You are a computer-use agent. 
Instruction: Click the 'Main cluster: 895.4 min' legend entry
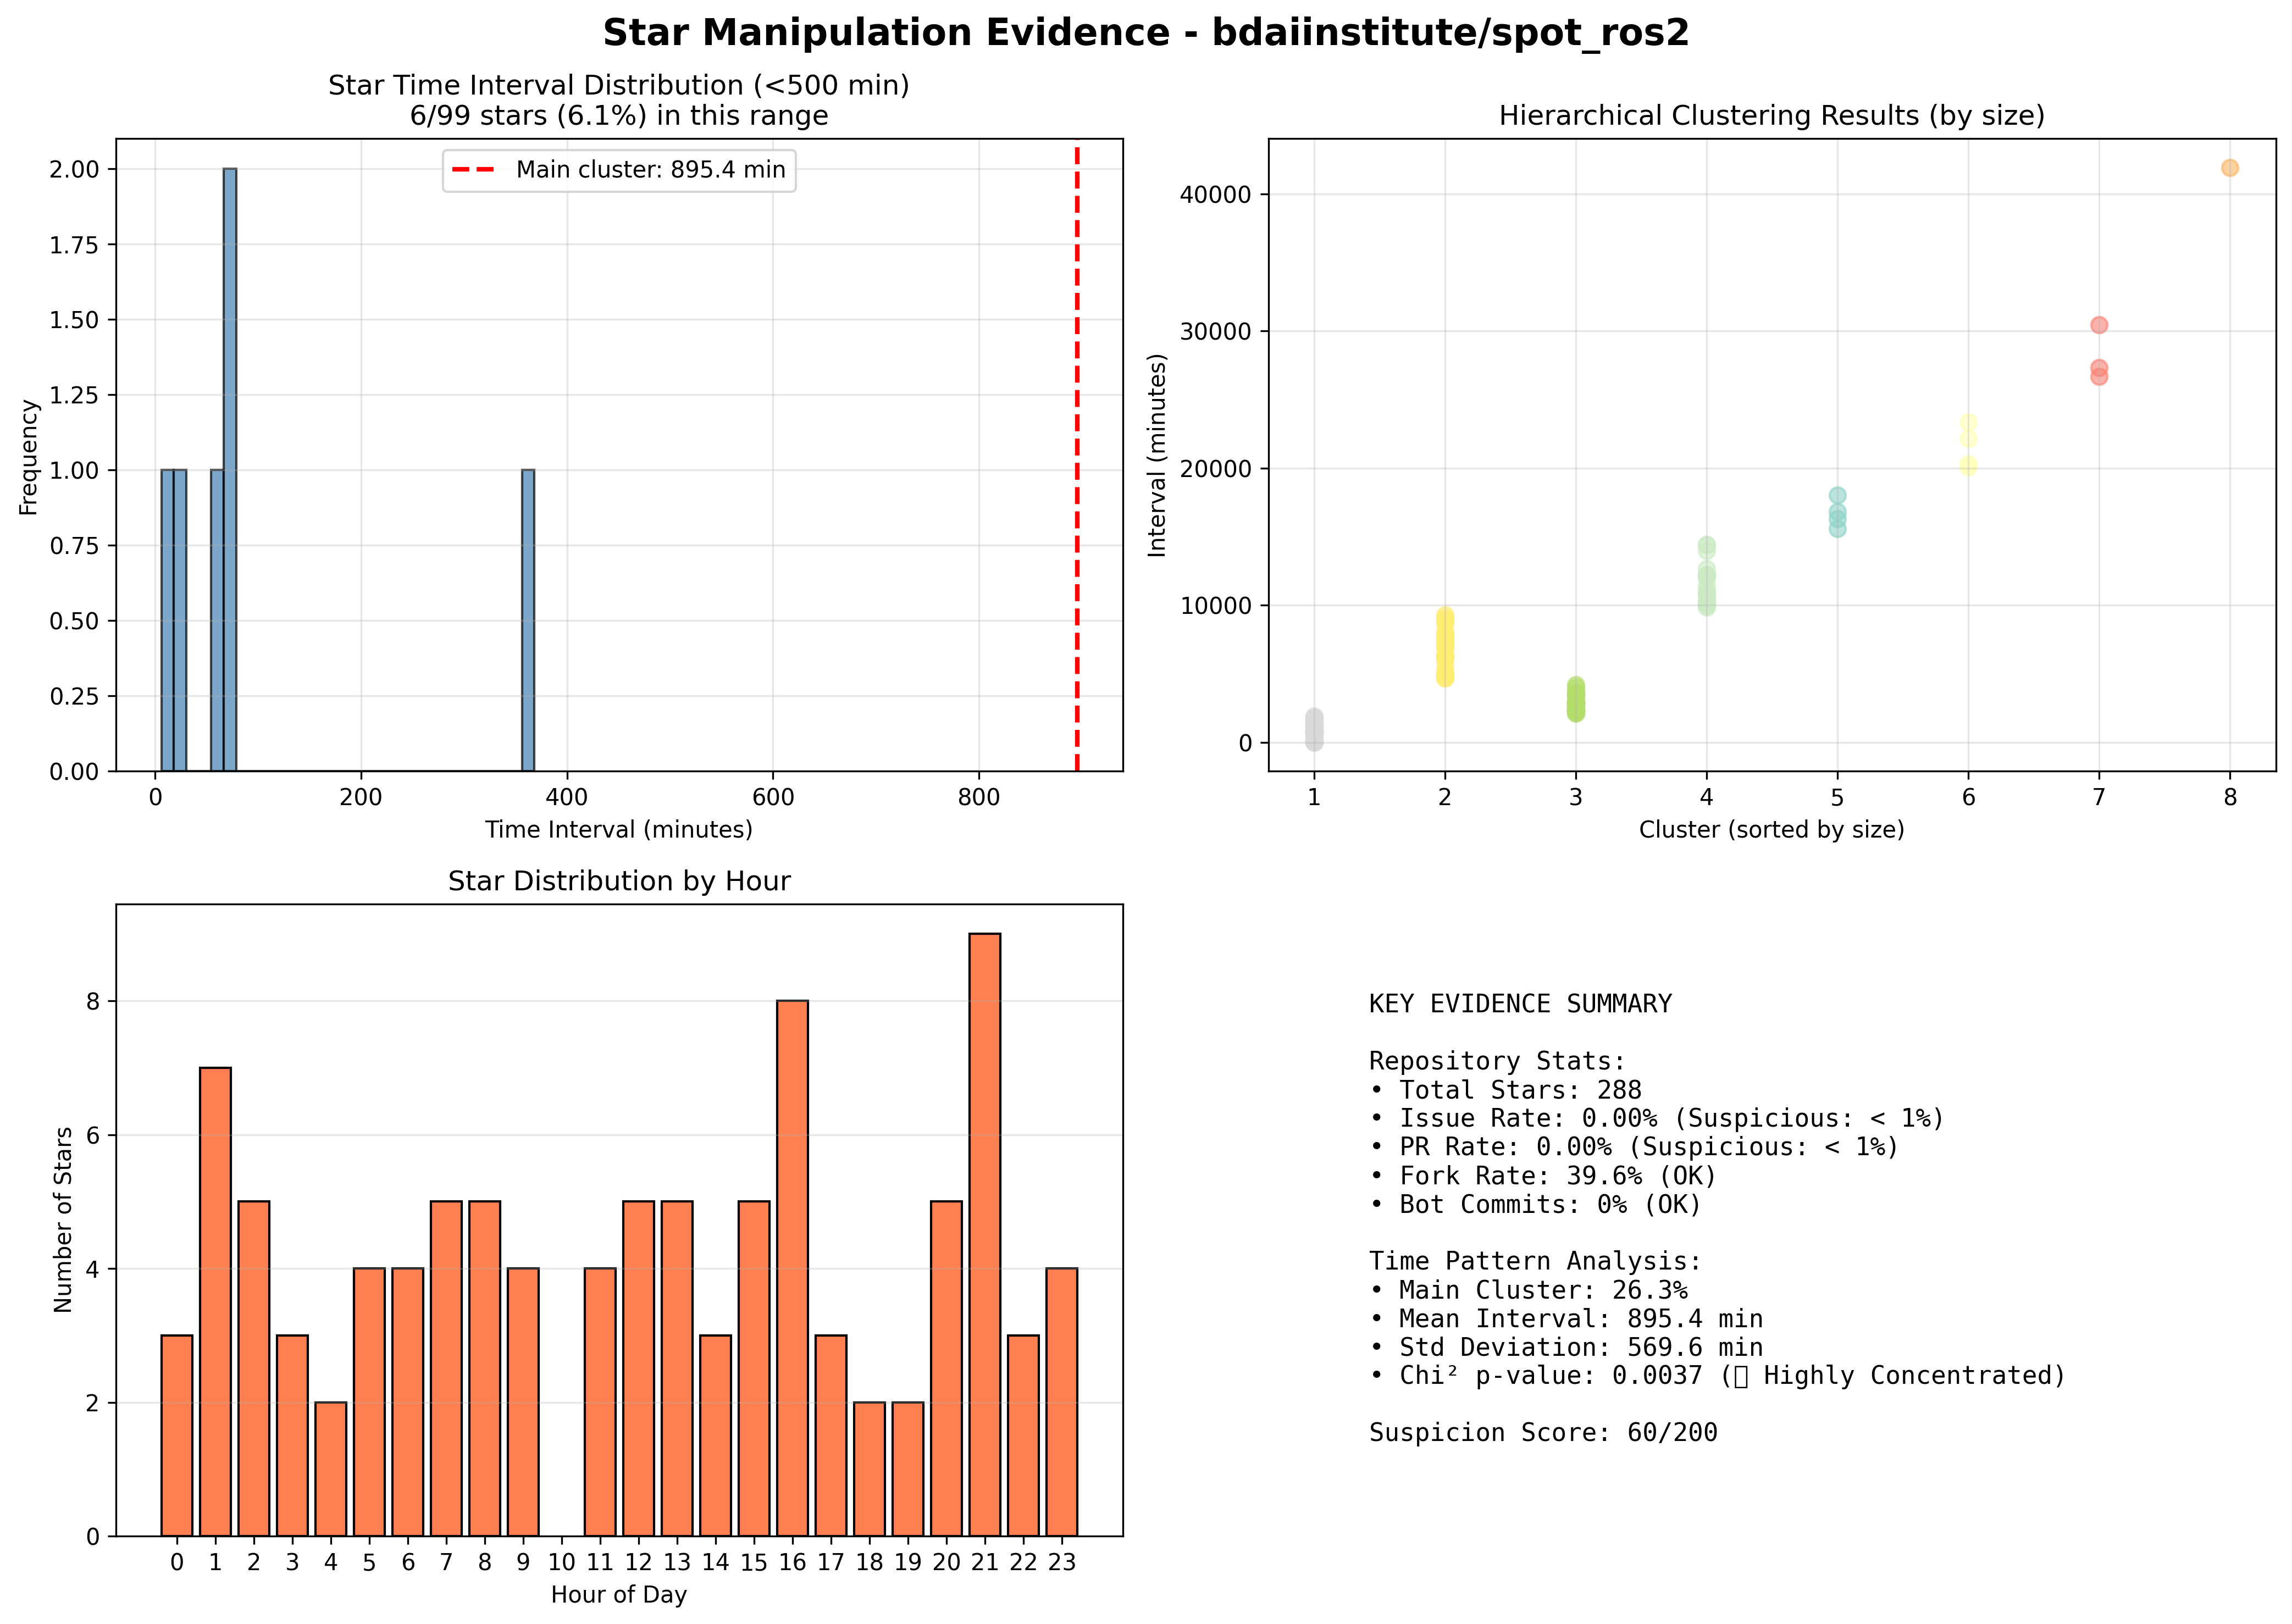(x=619, y=170)
